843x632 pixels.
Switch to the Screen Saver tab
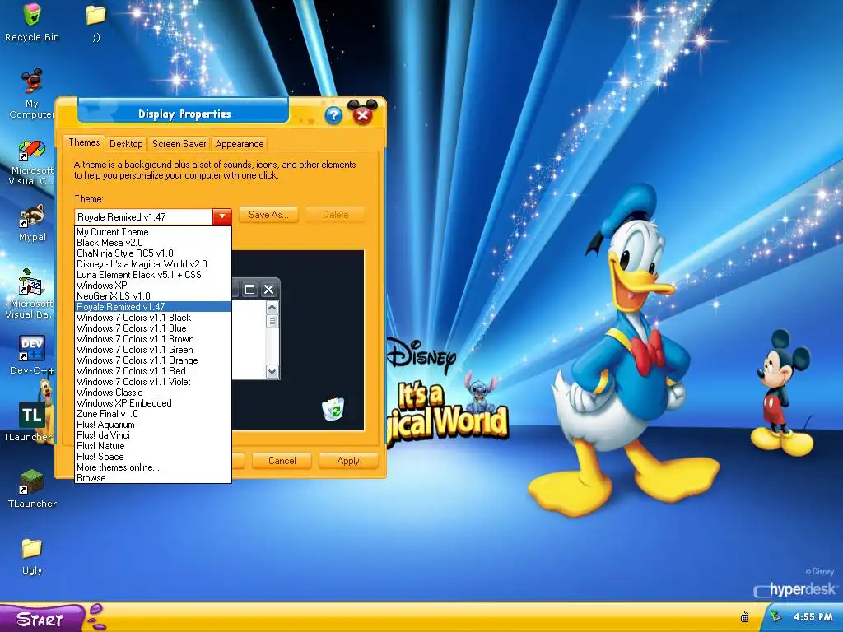tap(179, 144)
